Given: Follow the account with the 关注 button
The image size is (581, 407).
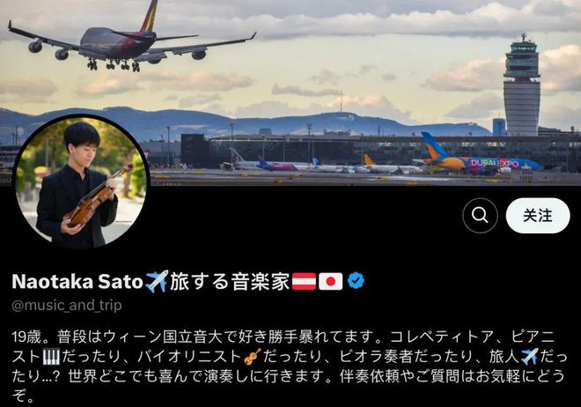Looking at the screenshot, I should (538, 215).
